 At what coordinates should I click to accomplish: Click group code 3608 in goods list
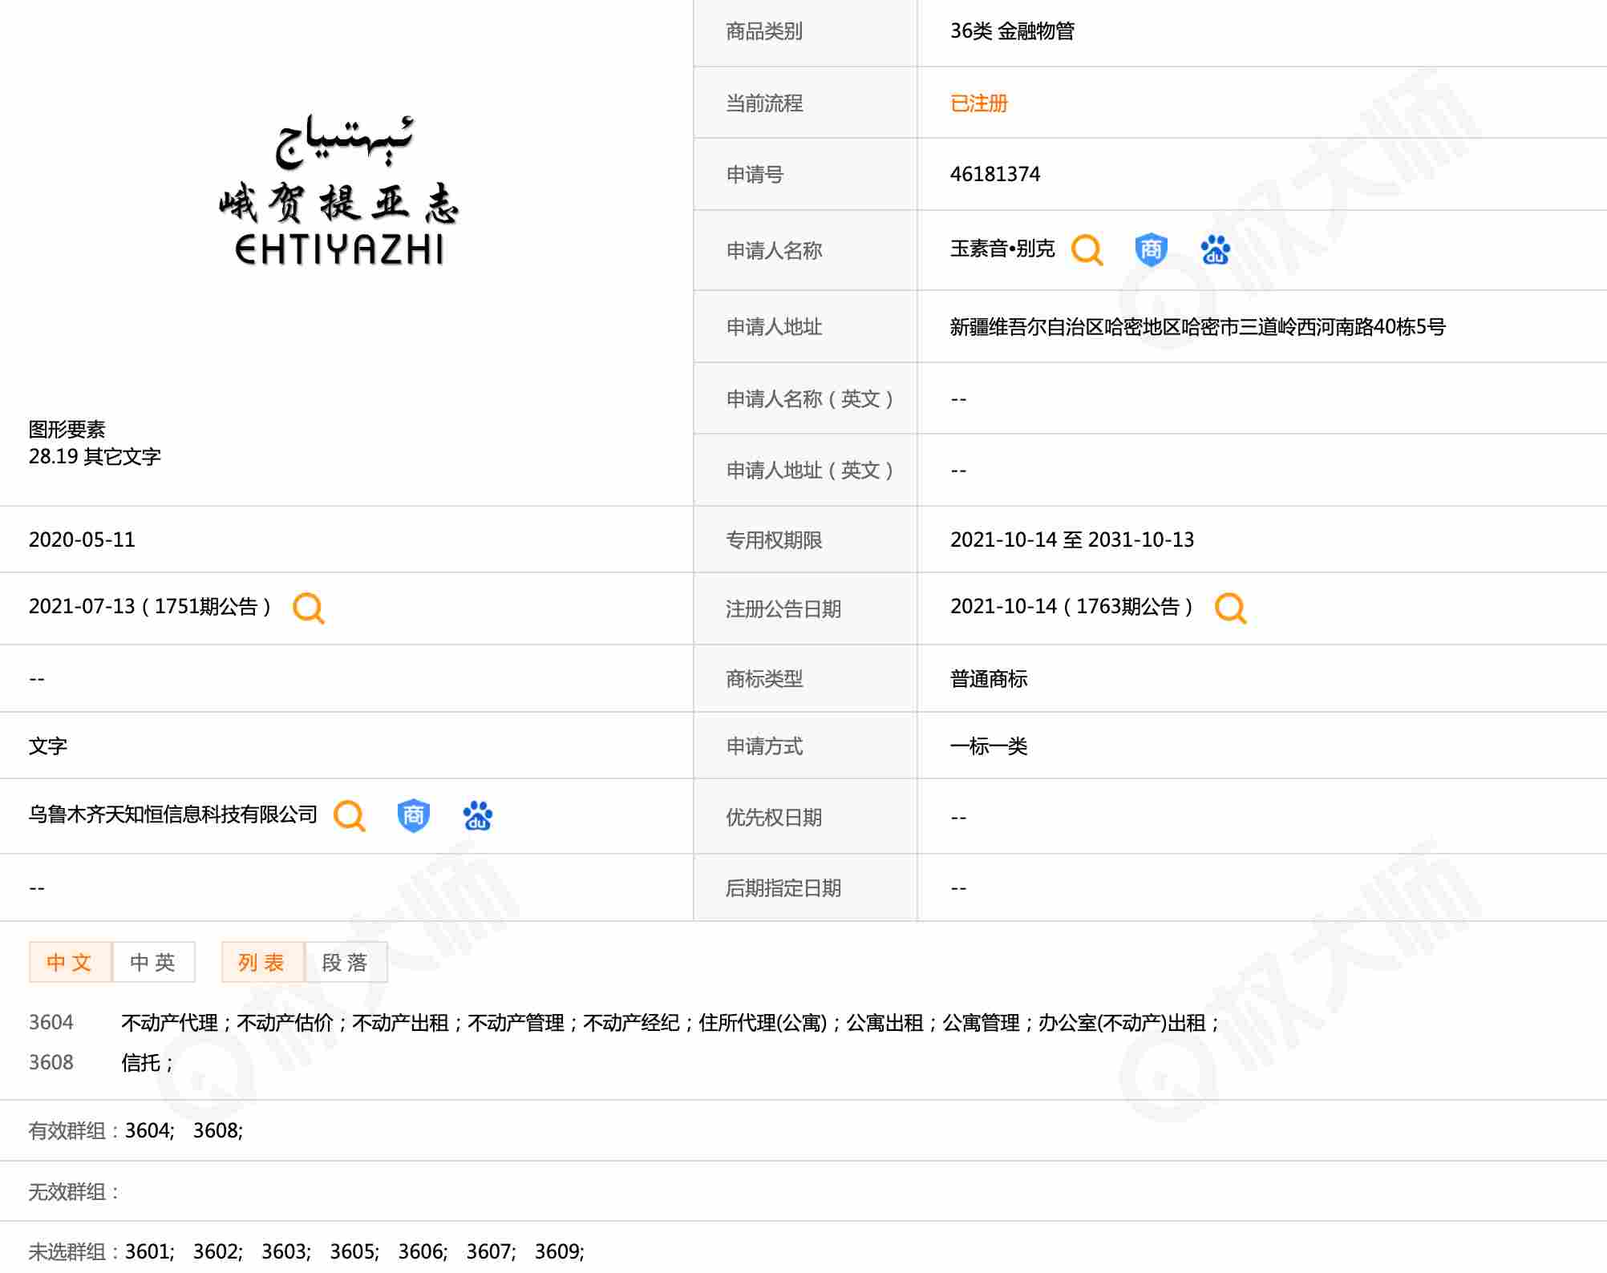51,1063
